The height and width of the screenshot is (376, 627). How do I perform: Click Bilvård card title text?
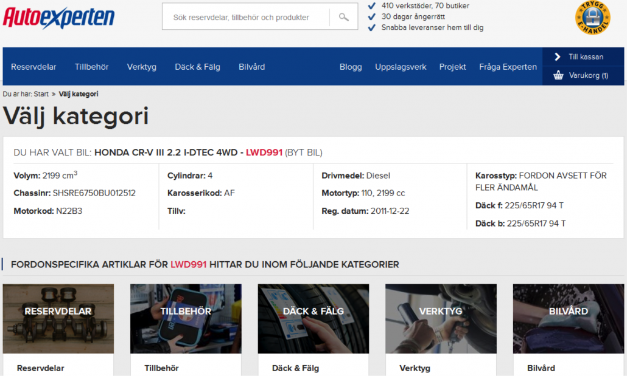541,368
